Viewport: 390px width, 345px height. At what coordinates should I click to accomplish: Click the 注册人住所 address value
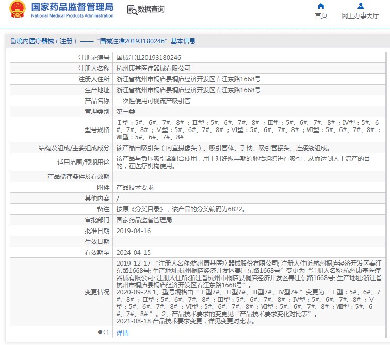188,79
